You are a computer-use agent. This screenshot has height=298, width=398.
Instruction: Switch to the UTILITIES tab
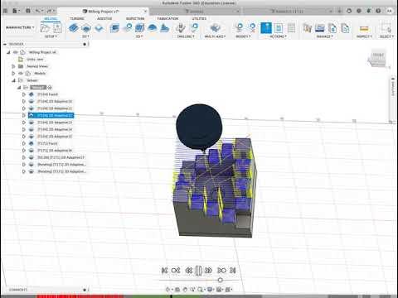click(199, 19)
